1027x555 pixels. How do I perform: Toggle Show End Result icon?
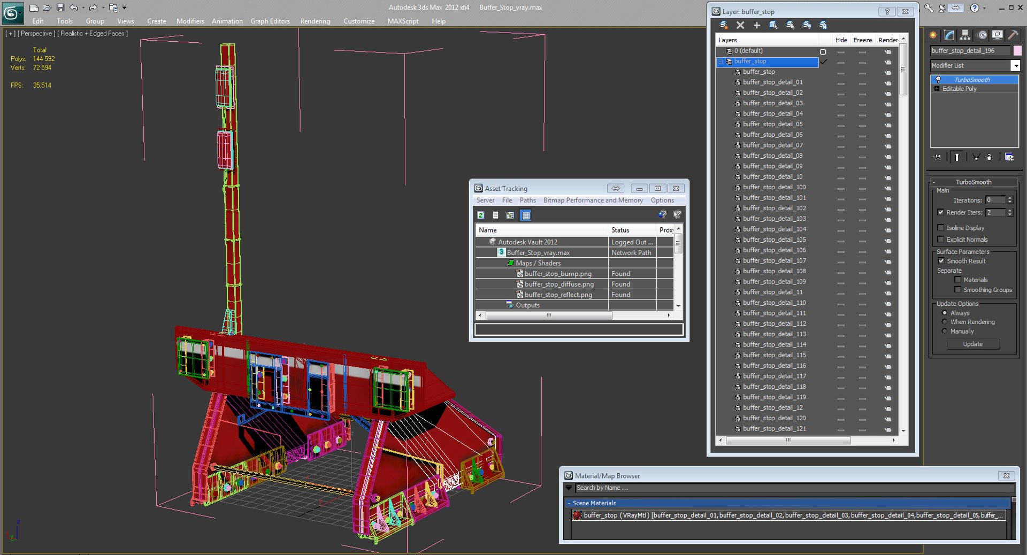pos(957,157)
